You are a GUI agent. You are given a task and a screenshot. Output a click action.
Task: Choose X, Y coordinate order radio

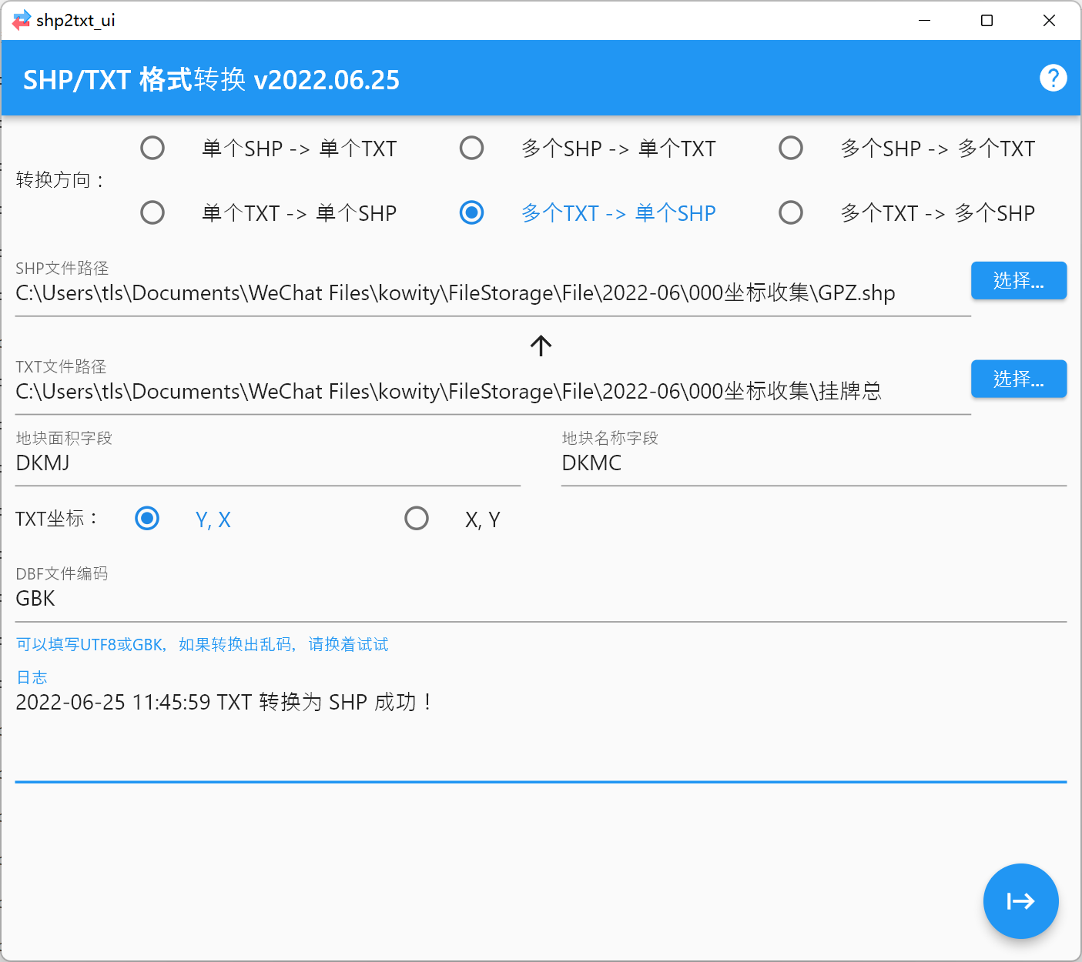(417, 519)
